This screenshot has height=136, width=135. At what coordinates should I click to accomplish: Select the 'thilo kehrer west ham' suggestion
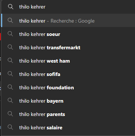[69, 61]
